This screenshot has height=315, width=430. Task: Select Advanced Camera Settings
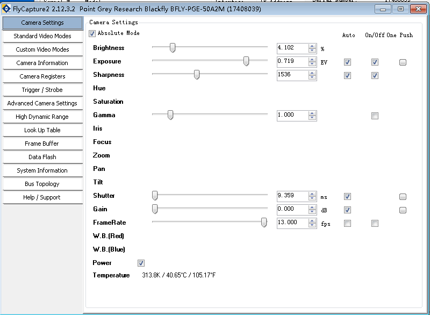tap(42, 103)
